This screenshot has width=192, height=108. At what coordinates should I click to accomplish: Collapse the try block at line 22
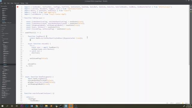pos(23,45)
